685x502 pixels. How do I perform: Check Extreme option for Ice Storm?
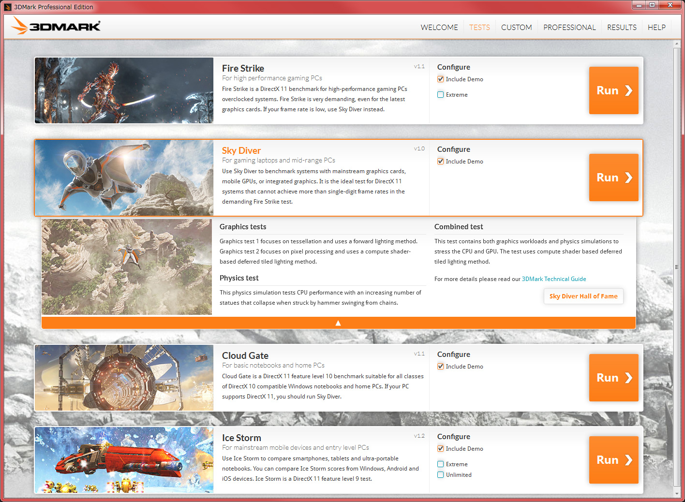point(441,464)
